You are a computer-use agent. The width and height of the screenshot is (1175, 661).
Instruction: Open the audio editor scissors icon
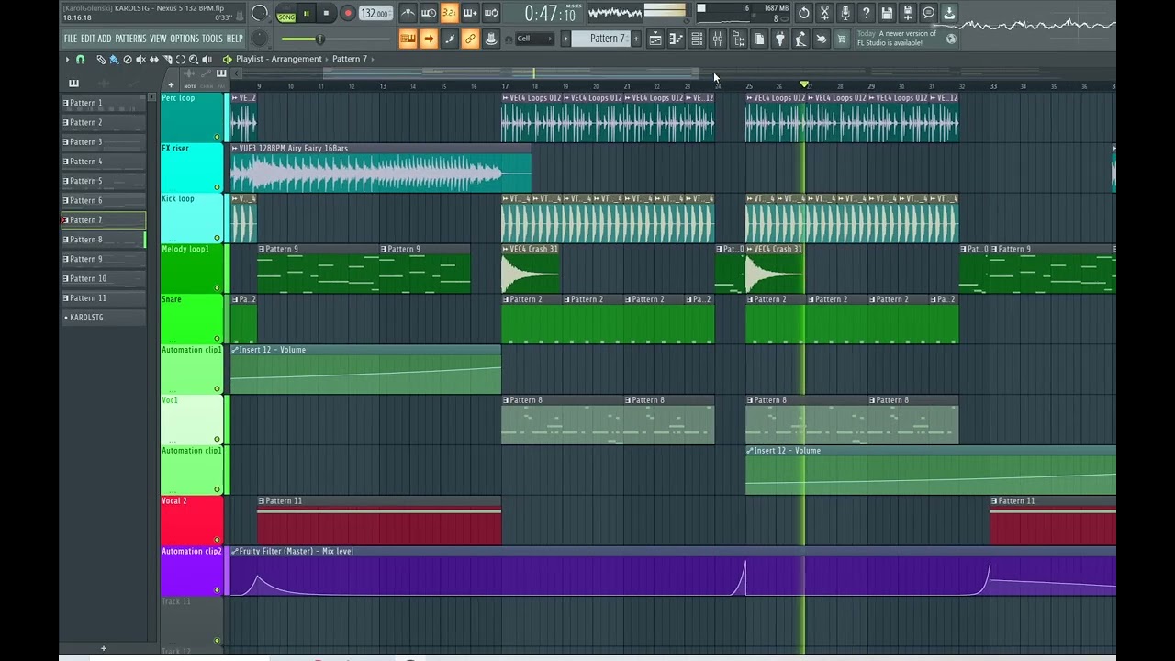(x=824, y=13)
